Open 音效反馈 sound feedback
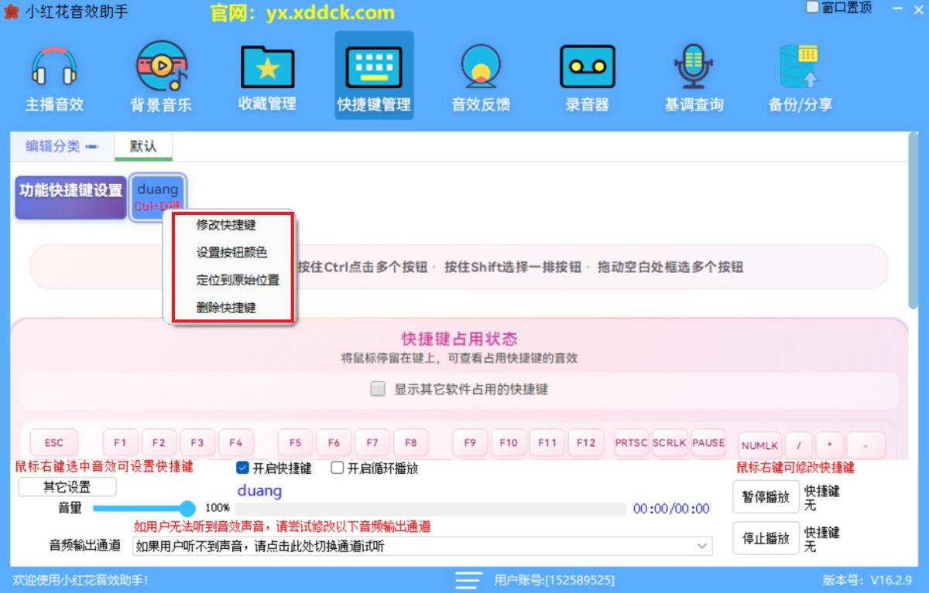Screen dimensions: 929x593 coord(480,75)
